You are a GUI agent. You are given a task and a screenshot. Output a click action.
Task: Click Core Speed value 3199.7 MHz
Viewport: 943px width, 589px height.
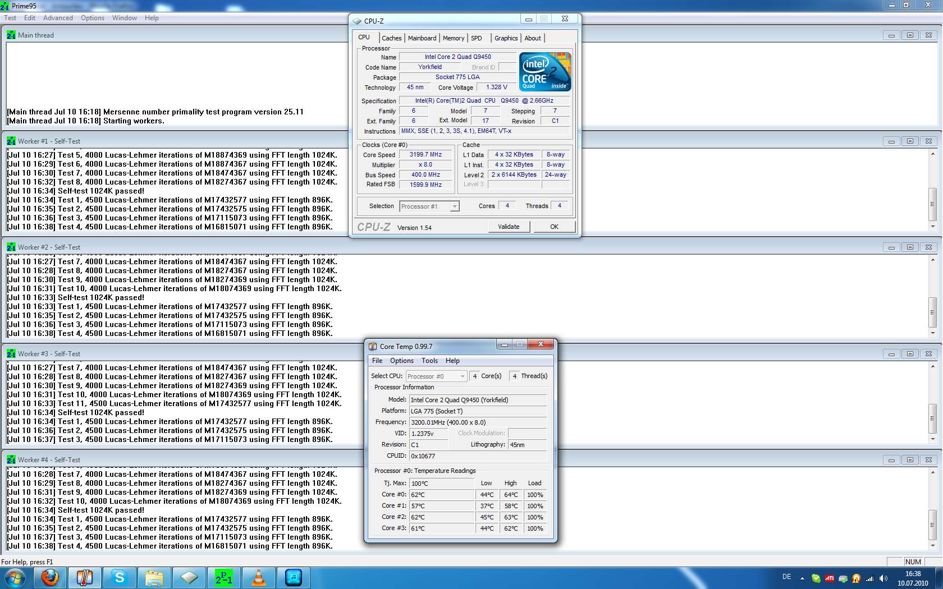coord(425,154)
